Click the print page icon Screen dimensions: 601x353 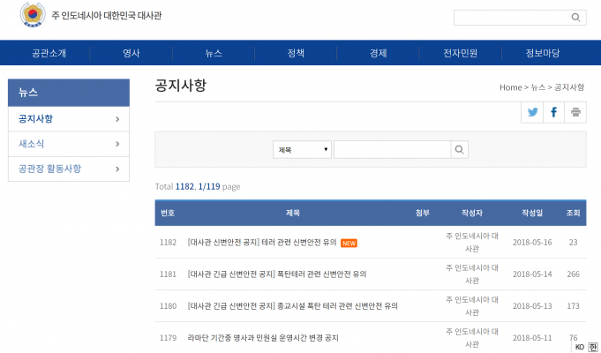pos(575,112)
